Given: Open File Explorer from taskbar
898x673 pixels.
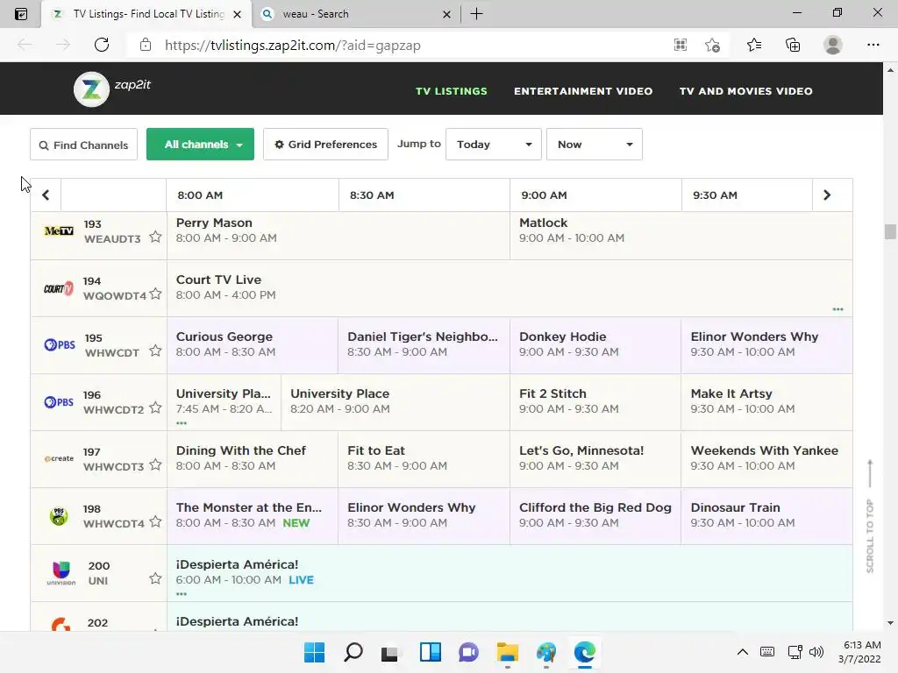Looking at the screenshot, I should tap(508, 652).
